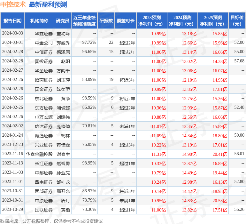The height and width of the screenshot is (224, 246).
Task: Select the 近三年业绩预测准确度 column header
Action: 84,20
